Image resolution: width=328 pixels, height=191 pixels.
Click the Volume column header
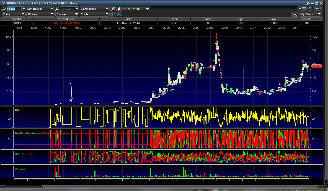point(306,19)
